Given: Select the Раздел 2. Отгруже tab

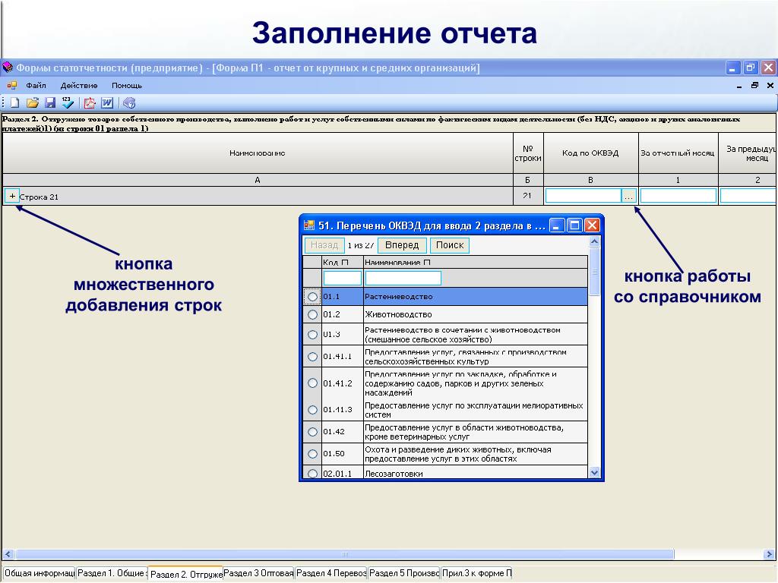Looking at the screenshot, I should click(x=185, y=574).
